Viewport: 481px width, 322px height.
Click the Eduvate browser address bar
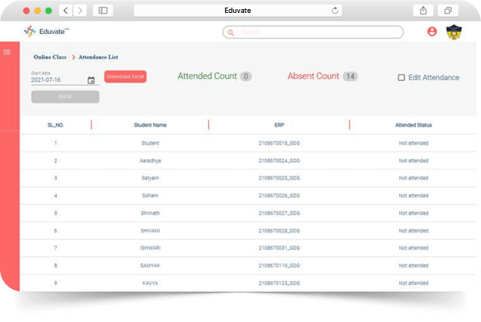(238, 11)
